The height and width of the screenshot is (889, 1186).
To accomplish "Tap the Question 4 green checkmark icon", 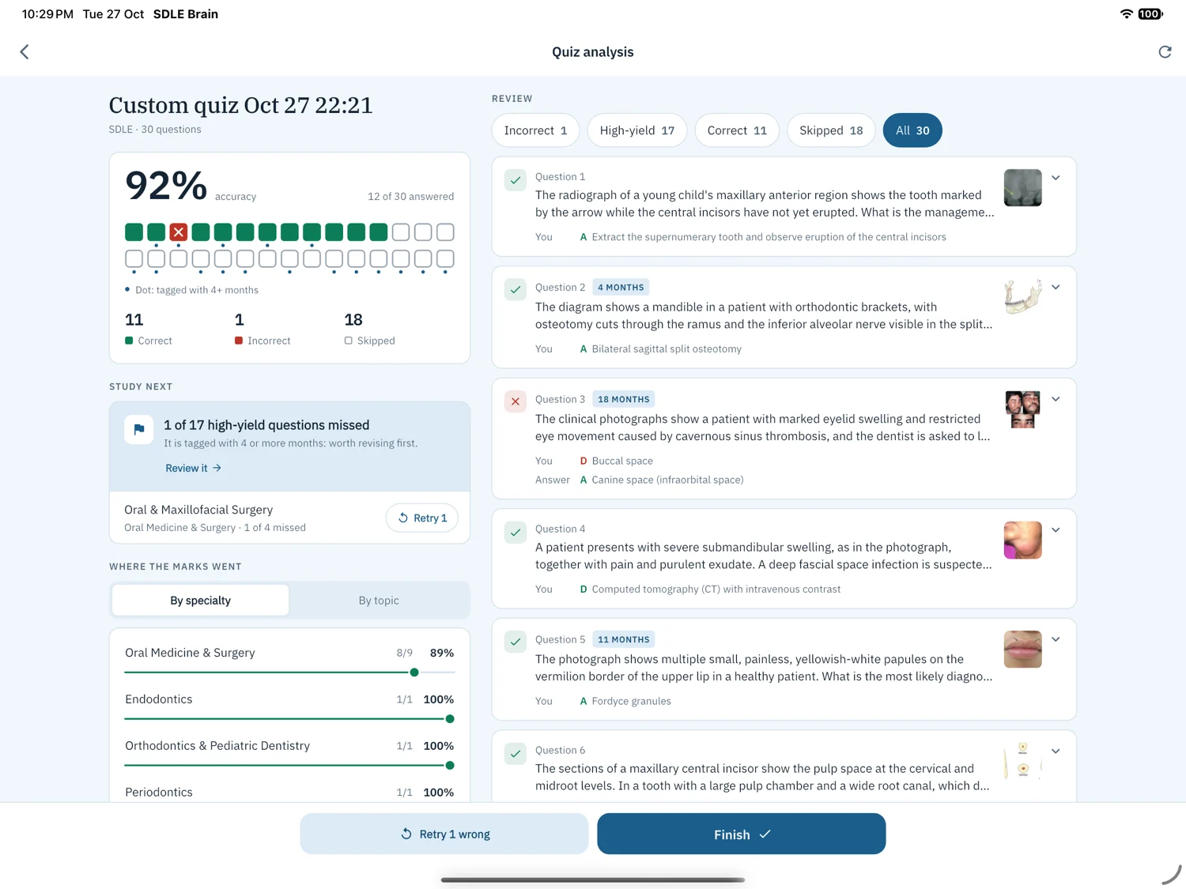I will [516, 533].
